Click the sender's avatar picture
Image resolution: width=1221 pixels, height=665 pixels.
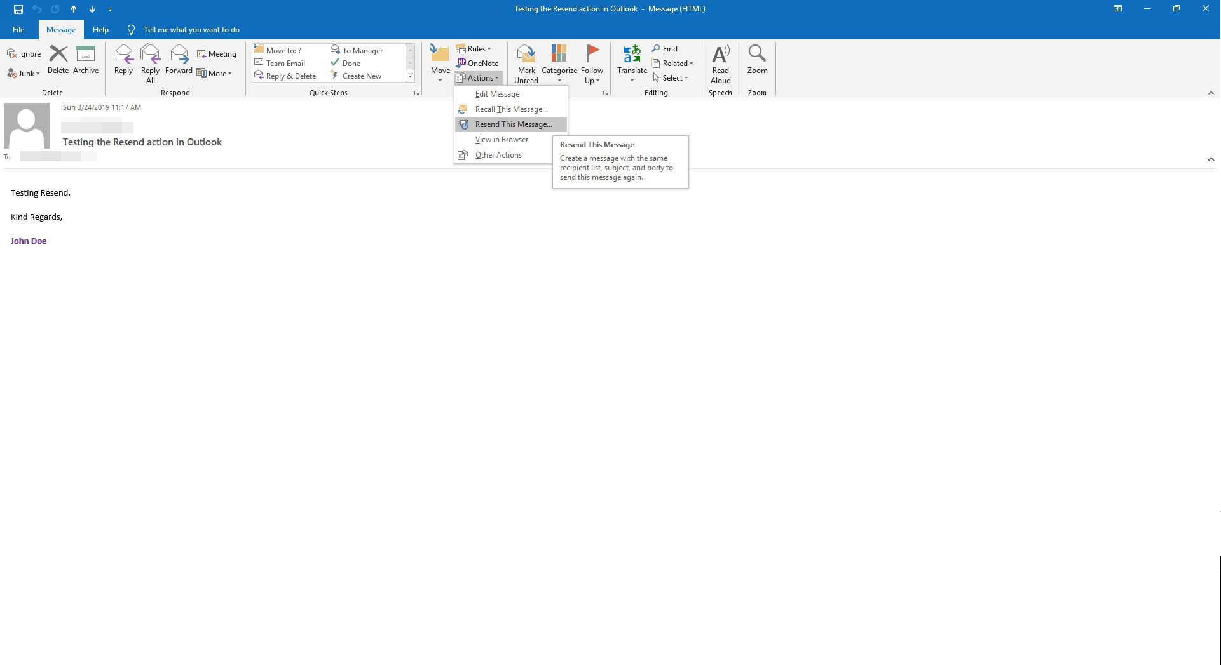[x=27, y=126]
